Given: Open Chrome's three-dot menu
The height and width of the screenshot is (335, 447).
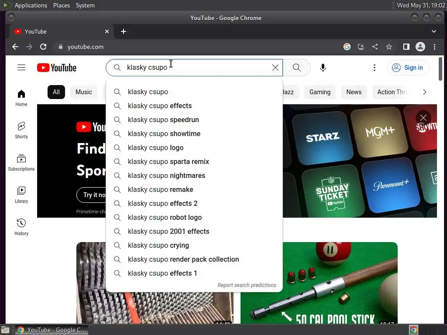Looking at the screenshot, I should point(434,47).
